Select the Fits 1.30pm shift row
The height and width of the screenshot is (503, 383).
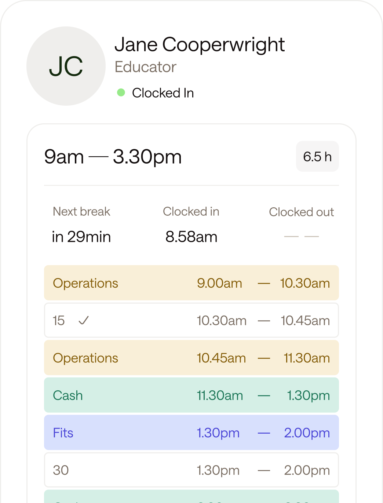coord(191,433)
